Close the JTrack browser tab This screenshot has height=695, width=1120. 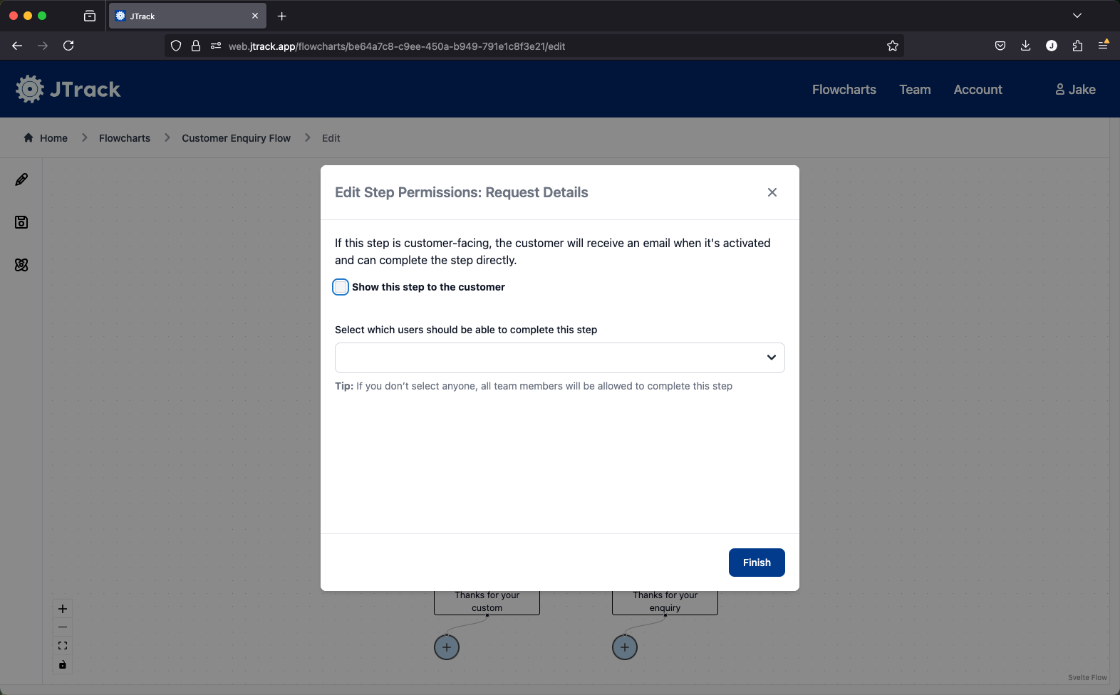255,16
